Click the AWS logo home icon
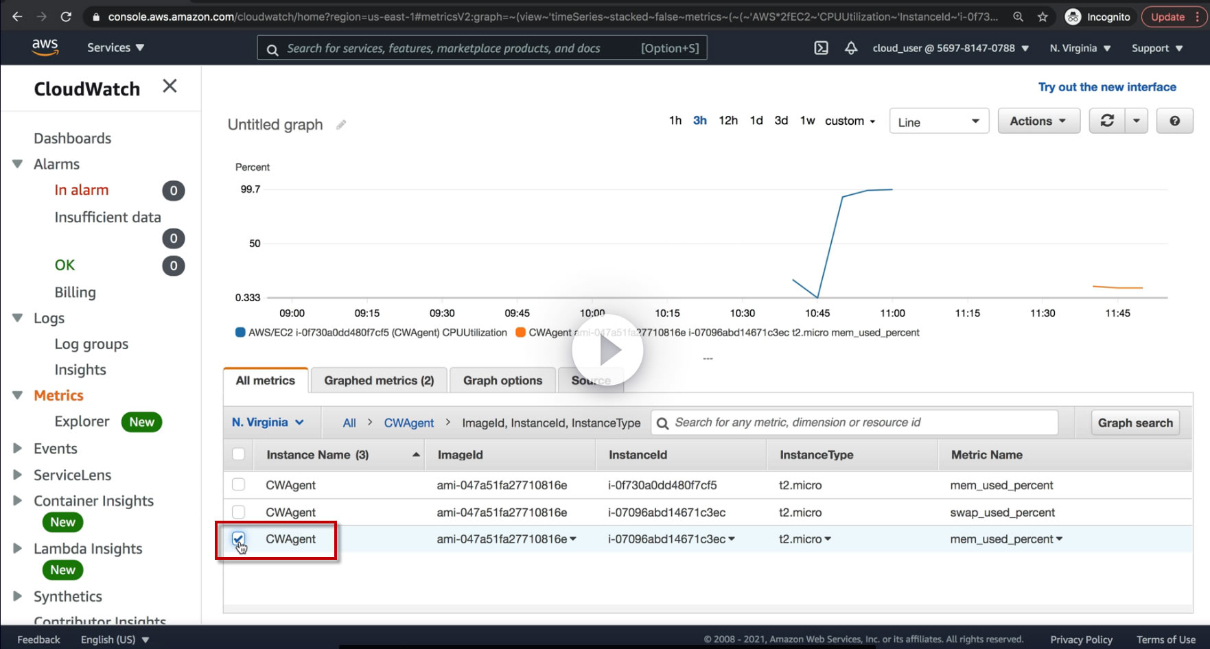 coord(45,47)
